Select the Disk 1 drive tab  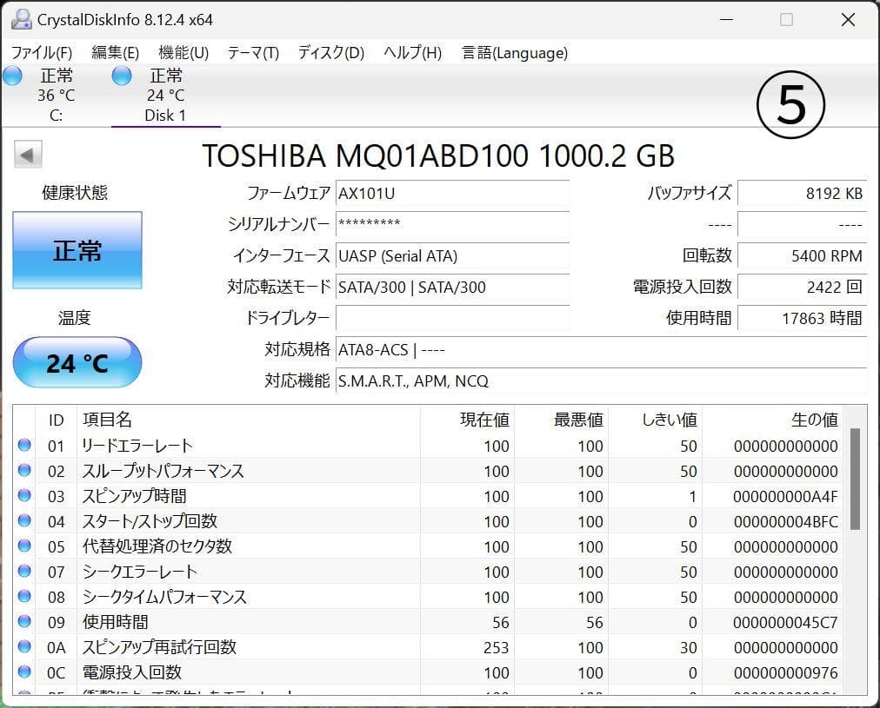165,96
